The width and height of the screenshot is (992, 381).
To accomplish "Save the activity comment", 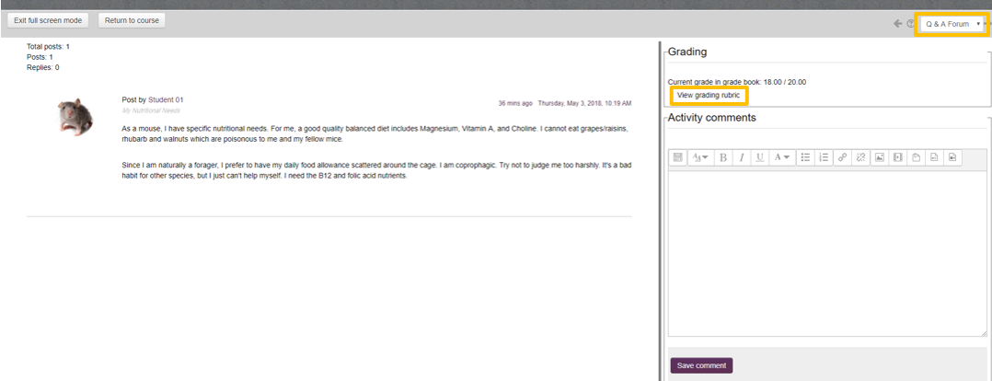I will pos(701,365).
